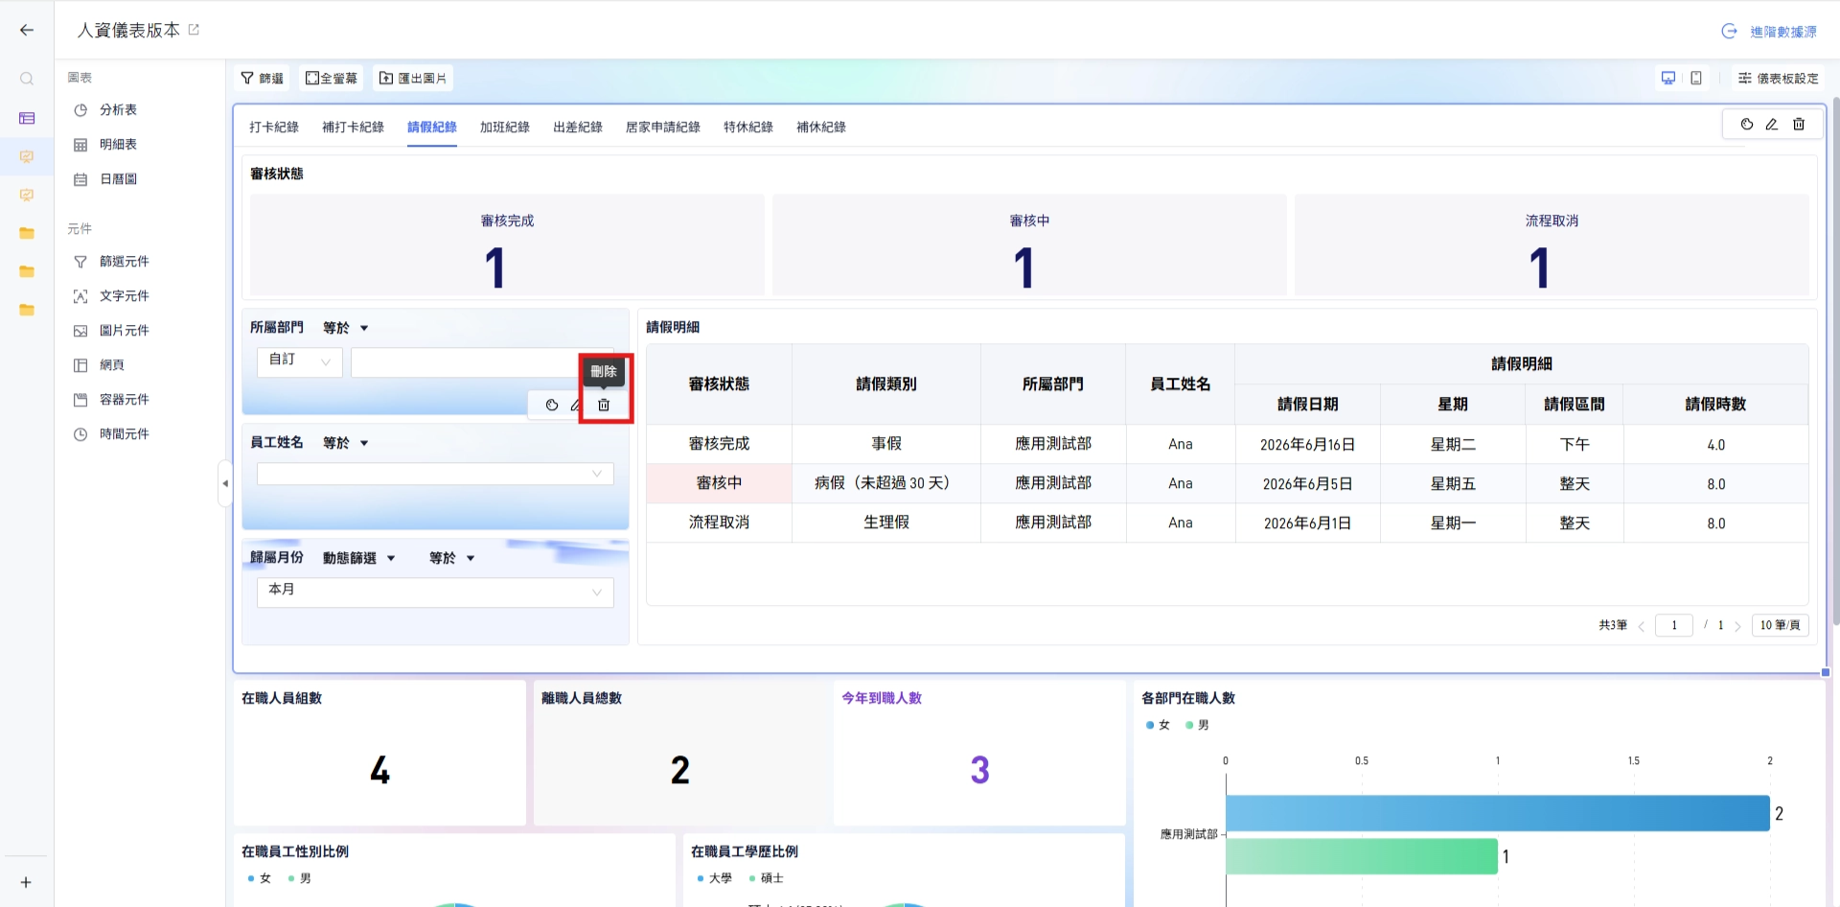Click the 時間元件 clock icon
The image size is (1840, 907).
click(80, 434)
